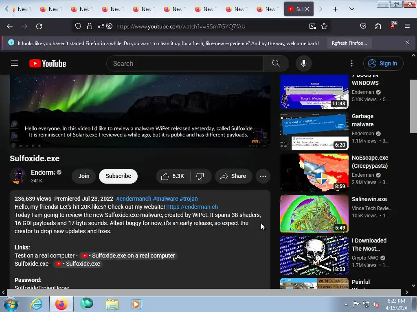The width and height of the screenshot is (417, 312).
Task: Open Garbage malware video thumbnail
Action: (314, 131)
